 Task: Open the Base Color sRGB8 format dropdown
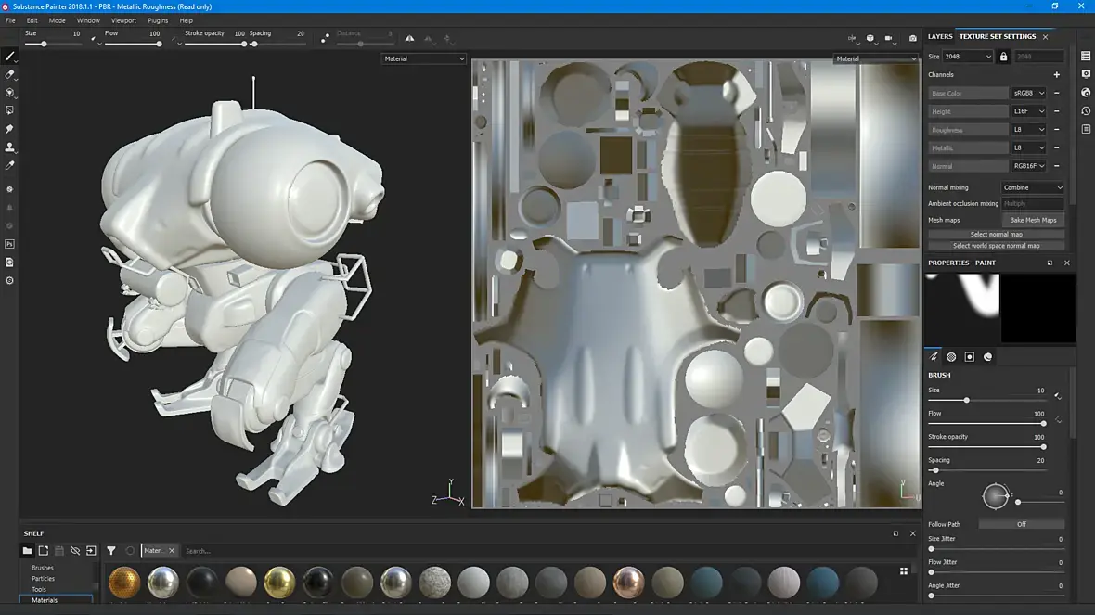[x=1028, y=94]
